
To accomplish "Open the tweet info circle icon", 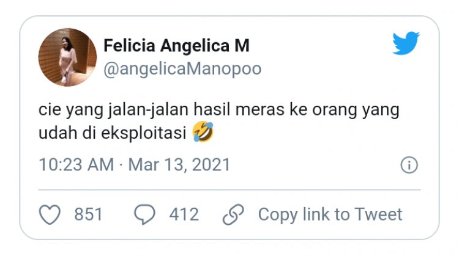I will tap(409, 165).
